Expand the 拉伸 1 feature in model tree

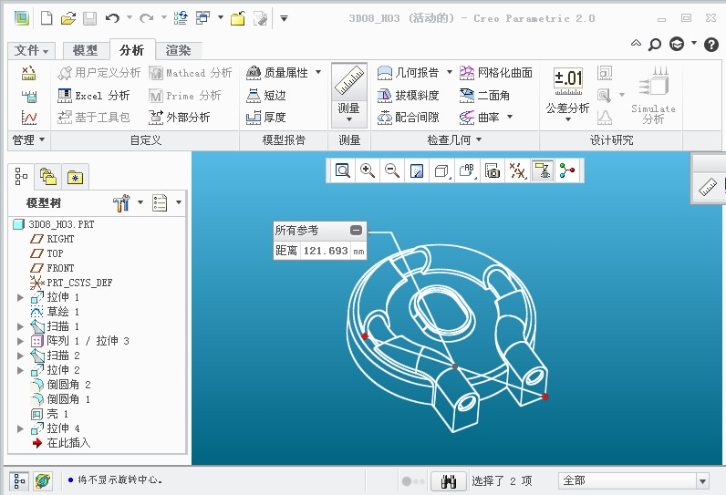(20, 297)
